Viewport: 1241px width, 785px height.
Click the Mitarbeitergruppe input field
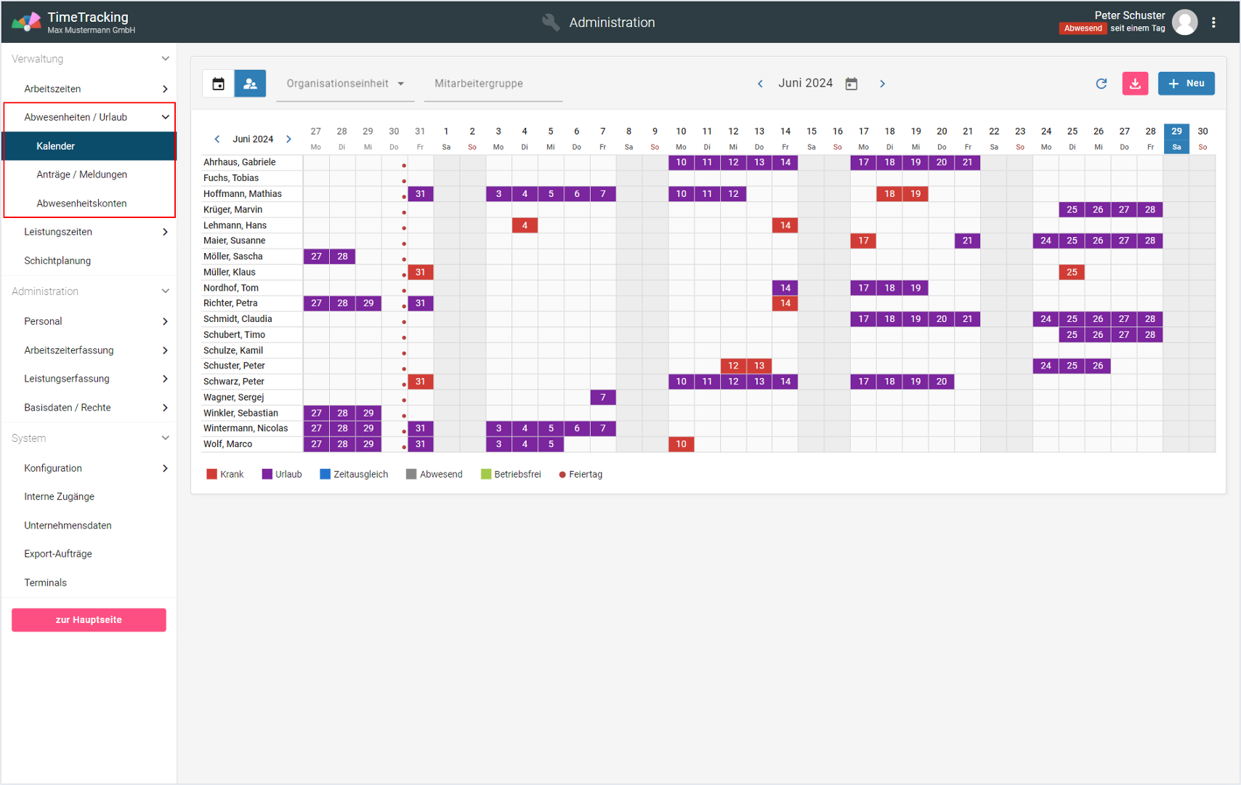coord(493,84)
